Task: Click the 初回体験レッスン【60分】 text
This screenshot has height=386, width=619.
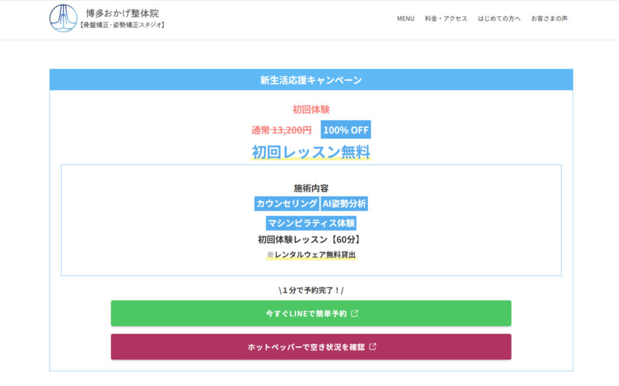Action: [311, 239]
